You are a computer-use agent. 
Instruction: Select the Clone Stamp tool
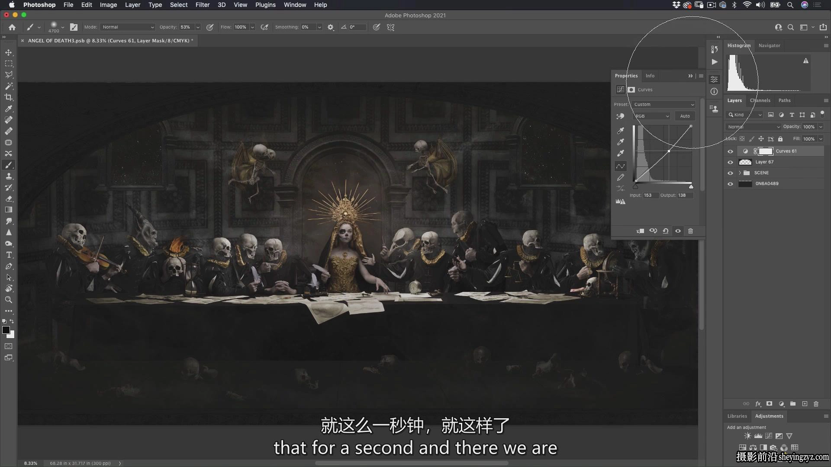coord(9,176)
